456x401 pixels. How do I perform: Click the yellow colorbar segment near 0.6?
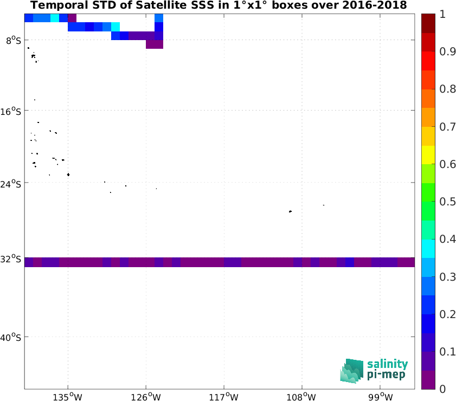pos(428,154)
